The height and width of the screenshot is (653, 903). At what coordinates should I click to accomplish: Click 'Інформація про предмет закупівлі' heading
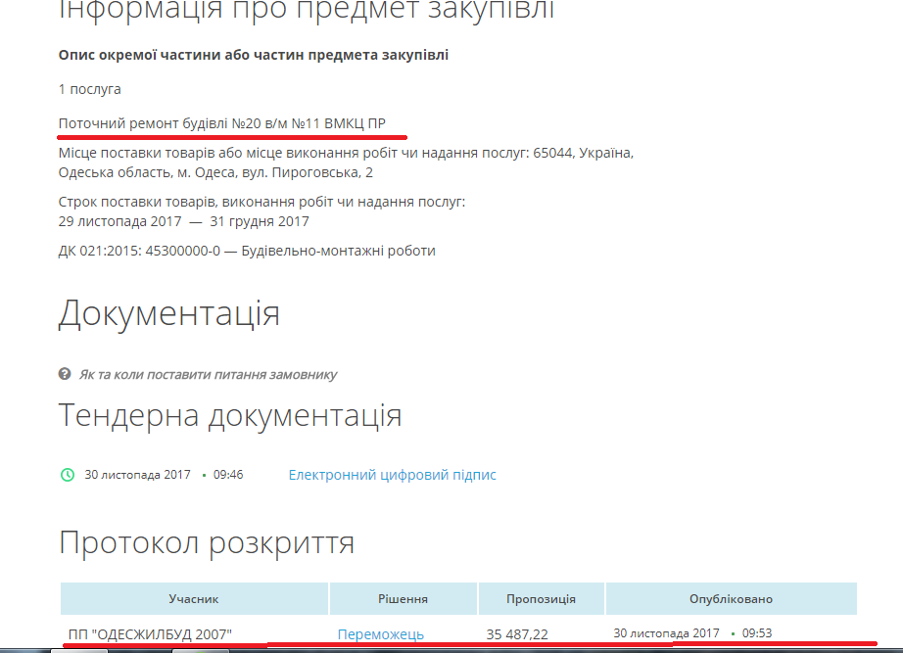(x=306, y=10)
